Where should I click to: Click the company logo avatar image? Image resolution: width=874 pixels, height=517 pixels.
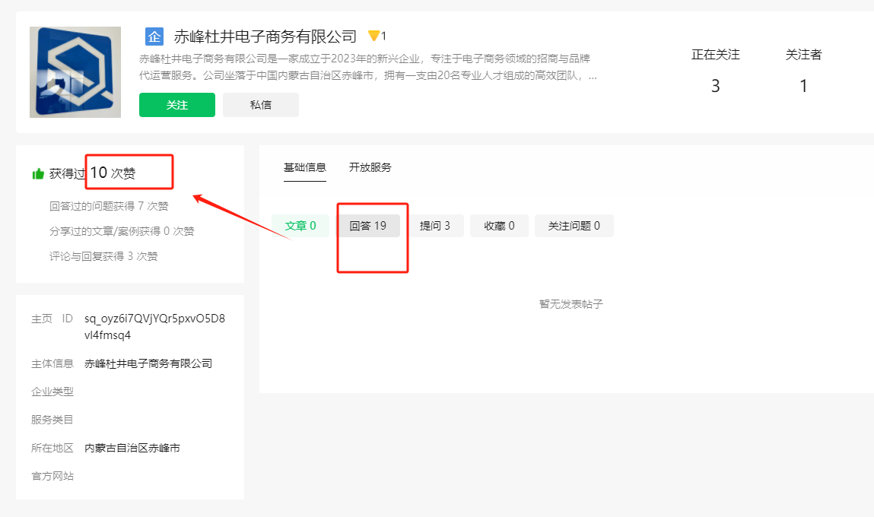pyautogui.click(x=75, y=72)
